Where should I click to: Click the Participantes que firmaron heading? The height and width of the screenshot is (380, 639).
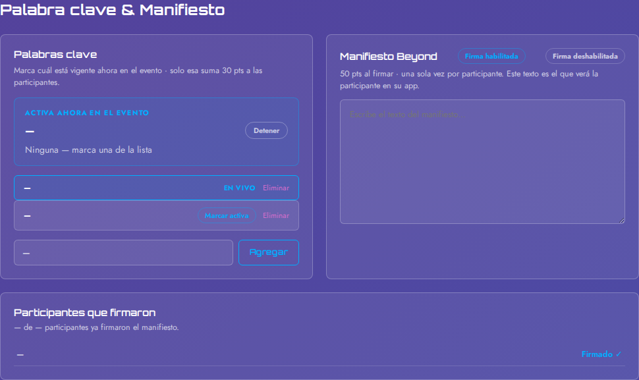[x=85, y=313]
